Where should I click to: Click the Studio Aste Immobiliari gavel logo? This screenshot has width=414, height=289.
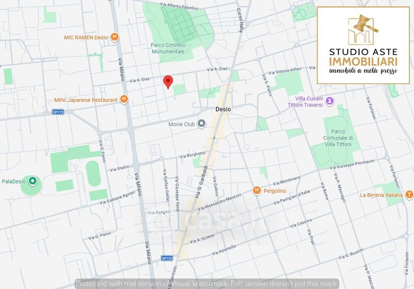click(362, 29)
